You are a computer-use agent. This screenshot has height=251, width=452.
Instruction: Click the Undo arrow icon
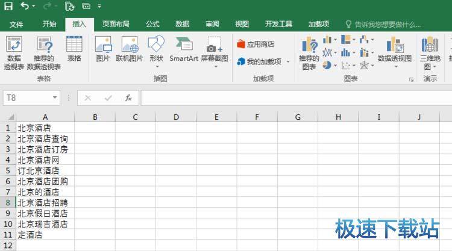point(24,6)
